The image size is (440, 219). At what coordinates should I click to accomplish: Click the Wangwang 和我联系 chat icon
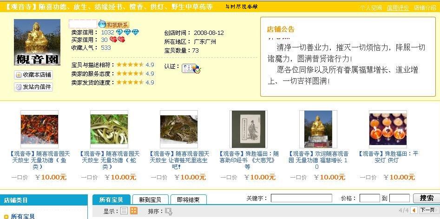coord(114,25)
